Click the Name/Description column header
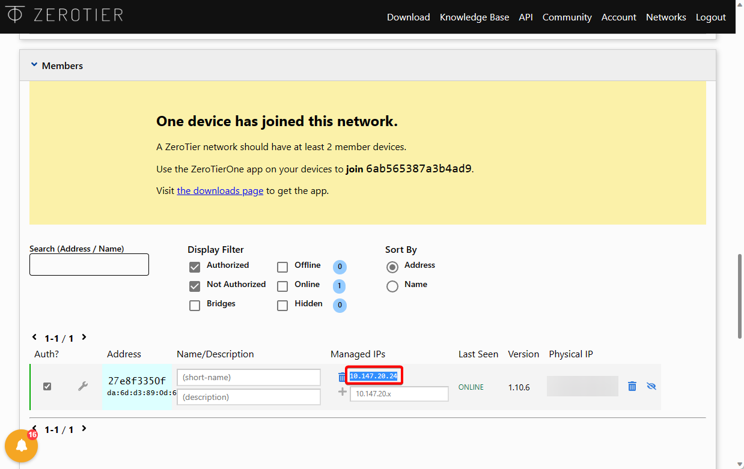The image size is (744, 469). click(x=215, y=354)
